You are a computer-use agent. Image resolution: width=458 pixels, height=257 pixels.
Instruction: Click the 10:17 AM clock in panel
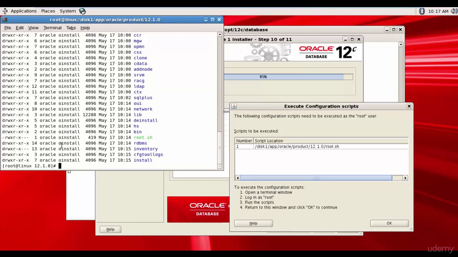pos(438,11)
